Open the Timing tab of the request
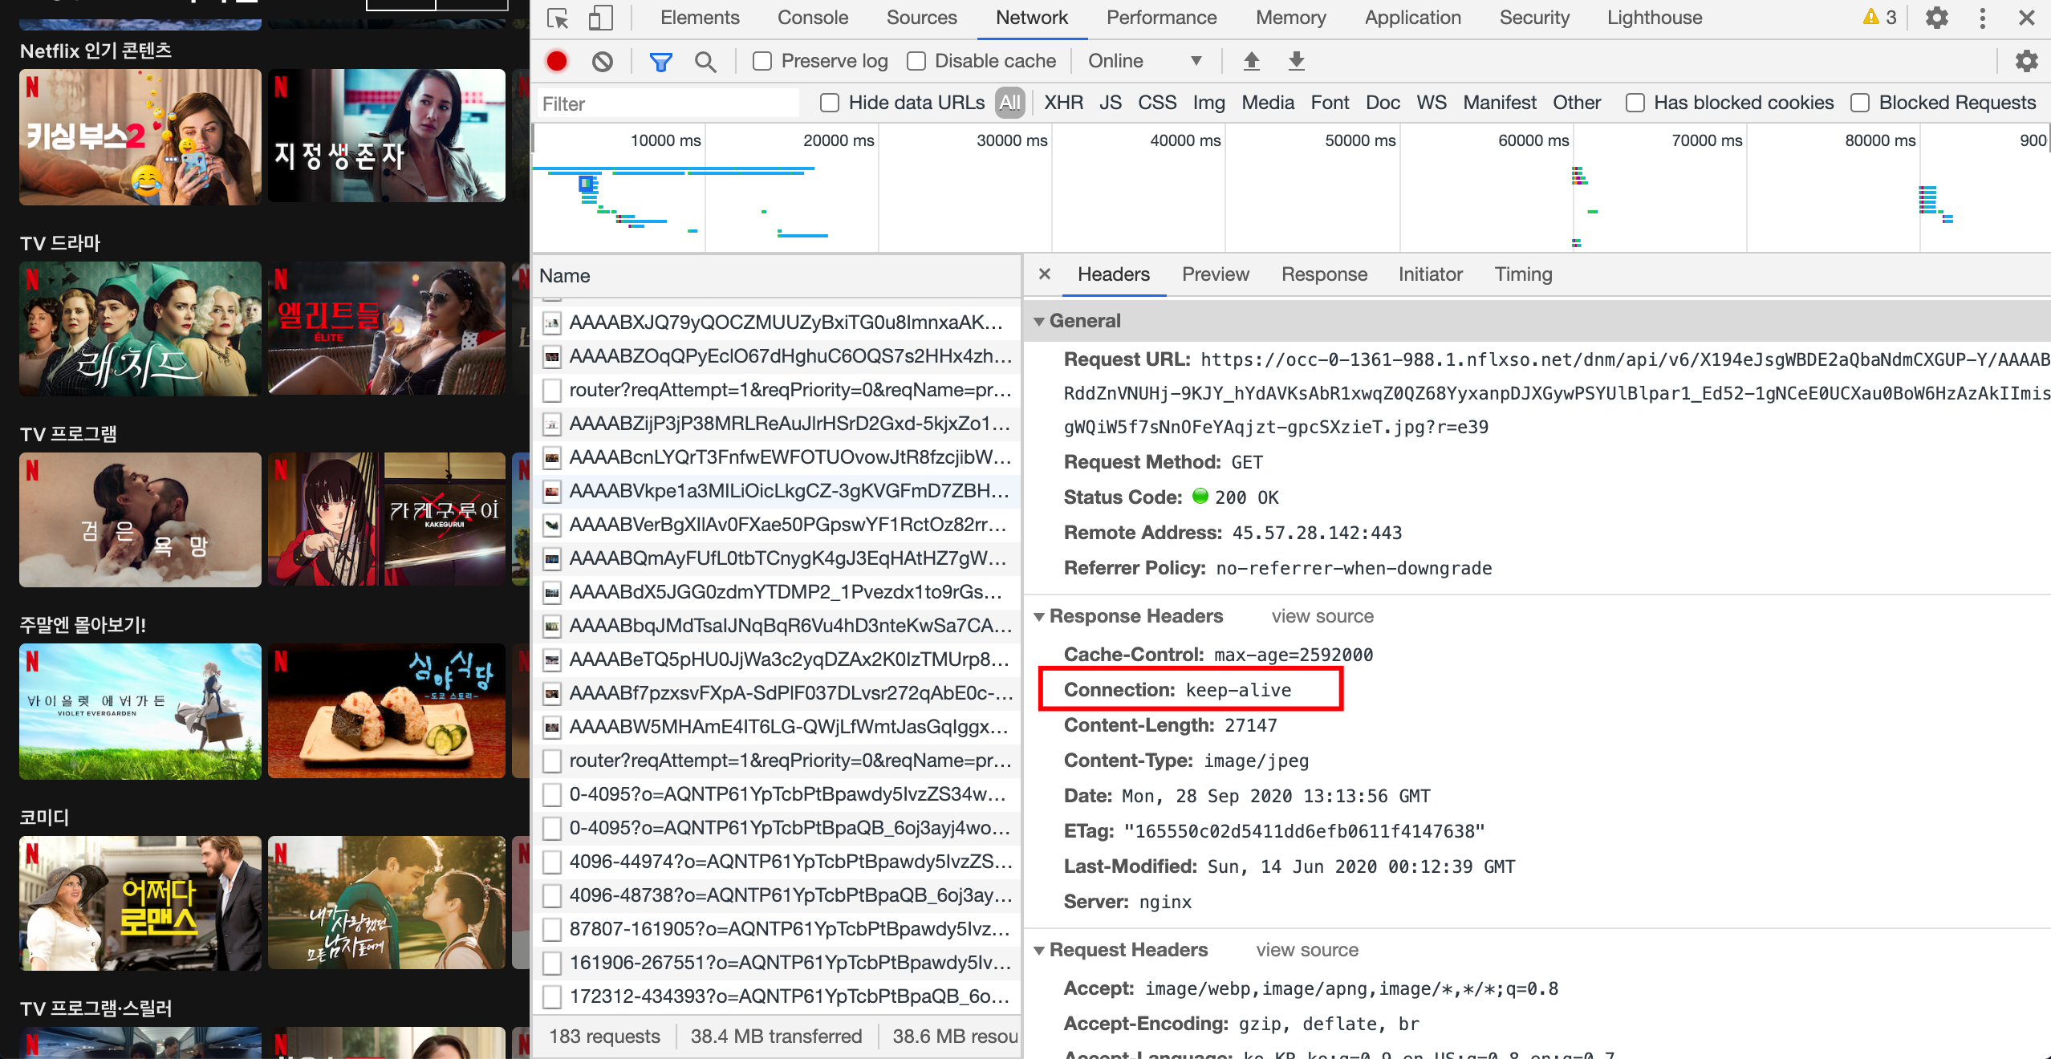The width and height of the screenshot is (2051, 1059). (1522, 274)
